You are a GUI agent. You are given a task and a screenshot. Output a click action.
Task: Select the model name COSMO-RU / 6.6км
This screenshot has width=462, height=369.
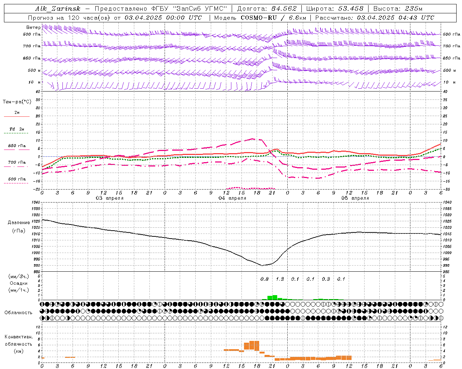274,18
